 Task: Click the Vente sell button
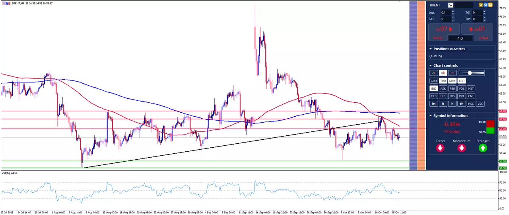[x=443, y=32]
